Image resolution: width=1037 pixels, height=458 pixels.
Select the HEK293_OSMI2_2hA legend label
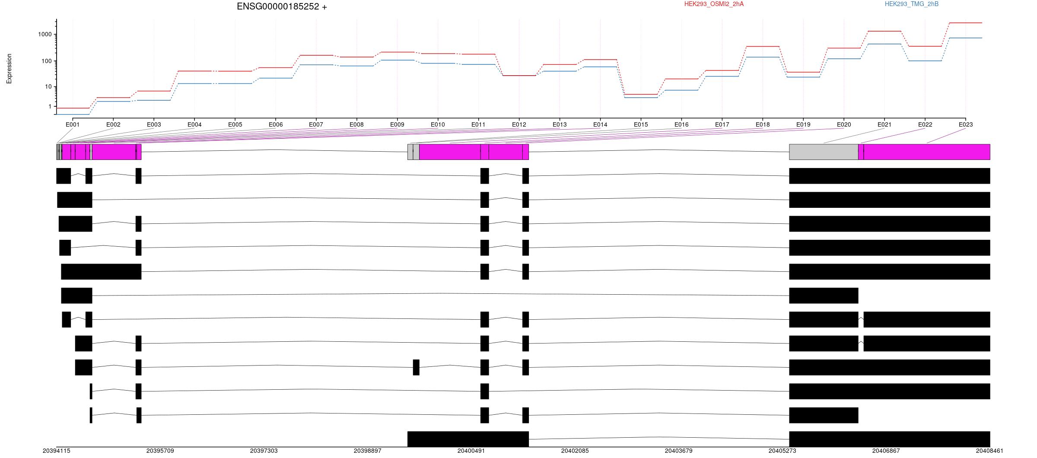714,4
